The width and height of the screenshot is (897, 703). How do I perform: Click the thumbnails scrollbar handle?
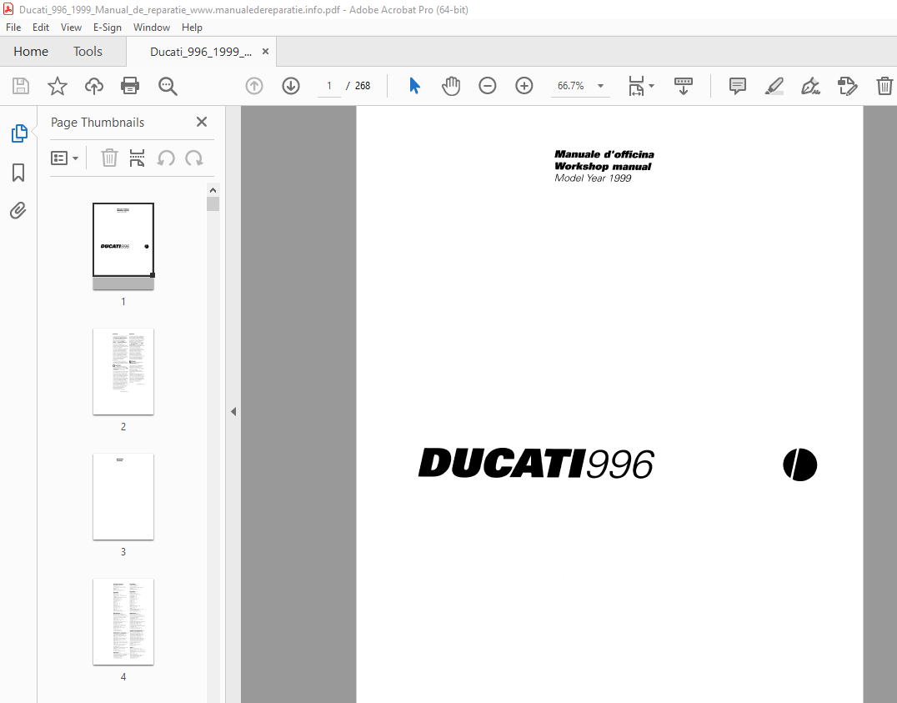[x=213, y=204]
